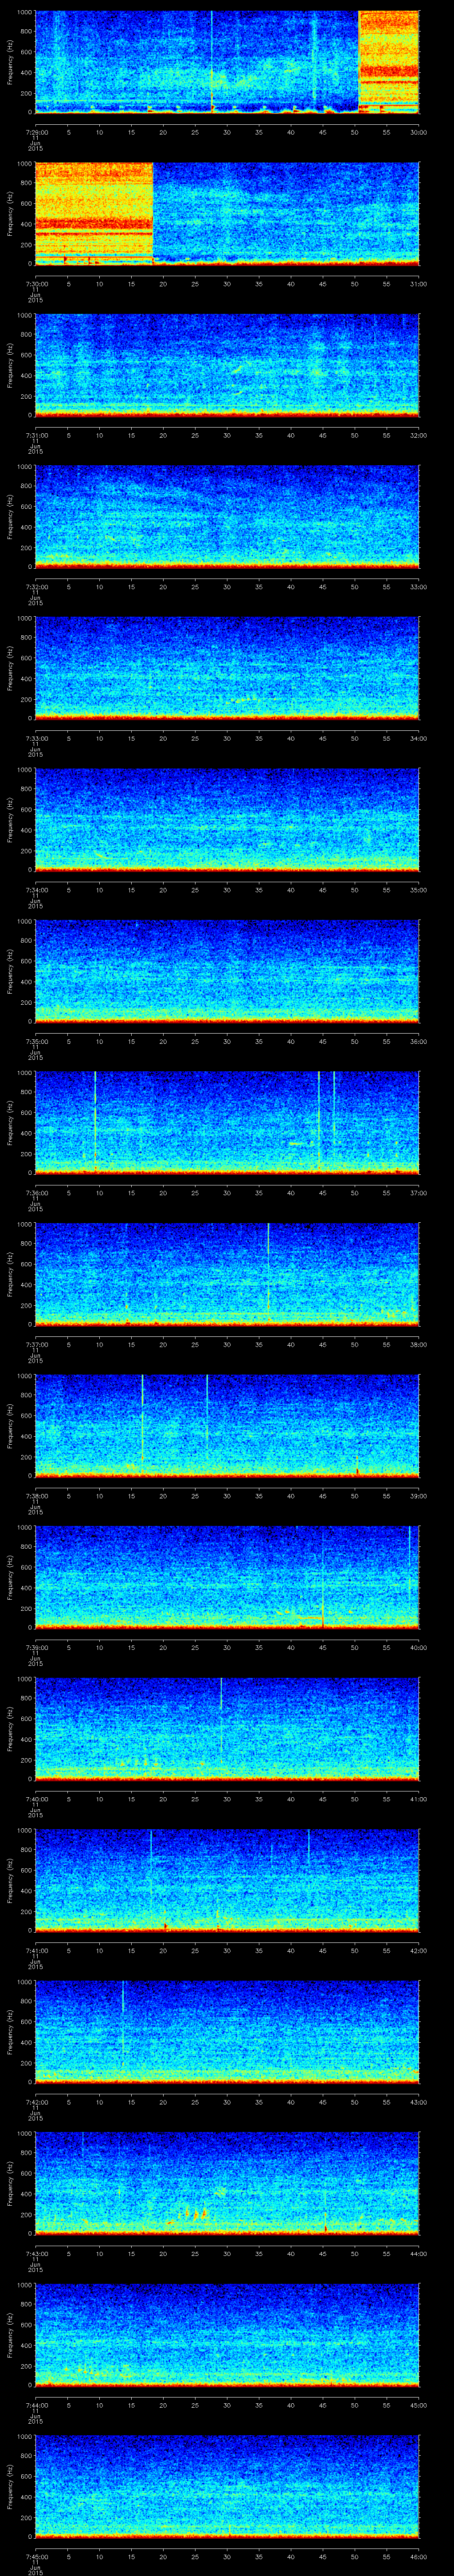Pick the spectrogram panel starting at 7:42:00

pos(227,2032)
